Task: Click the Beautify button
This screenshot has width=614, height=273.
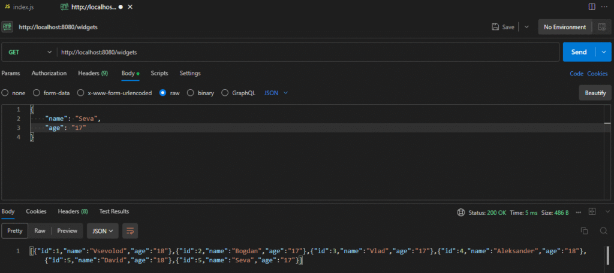Action: coord(595,93)
